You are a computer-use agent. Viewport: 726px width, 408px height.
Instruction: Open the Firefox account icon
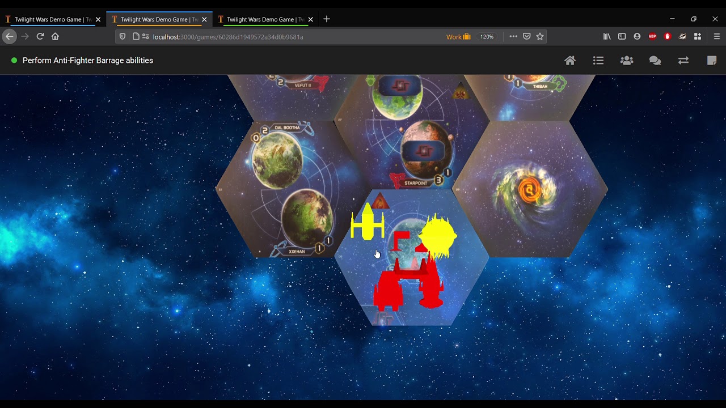click(637, 36)
